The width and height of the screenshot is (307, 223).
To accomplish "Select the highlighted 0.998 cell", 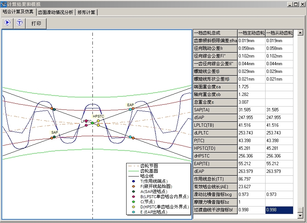I will coord(279,210).
